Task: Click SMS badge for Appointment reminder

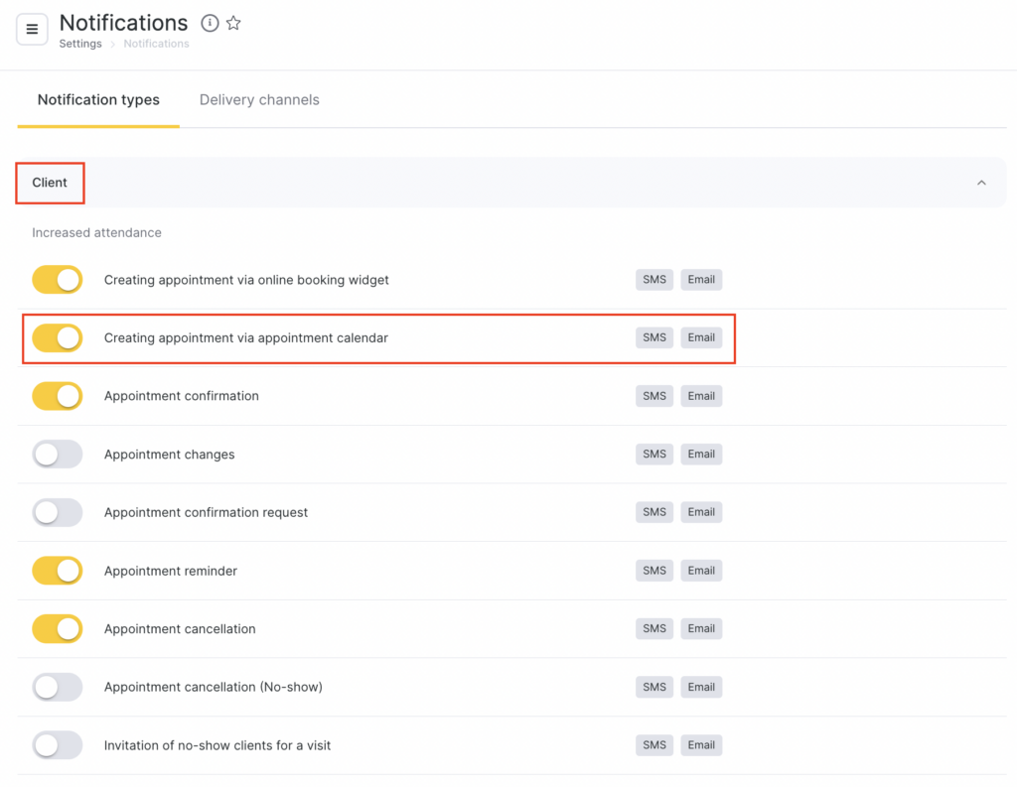Action: click(x=654, y=571)
